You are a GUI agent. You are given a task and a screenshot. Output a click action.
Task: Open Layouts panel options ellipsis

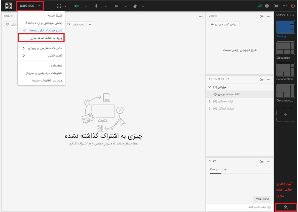292,15
